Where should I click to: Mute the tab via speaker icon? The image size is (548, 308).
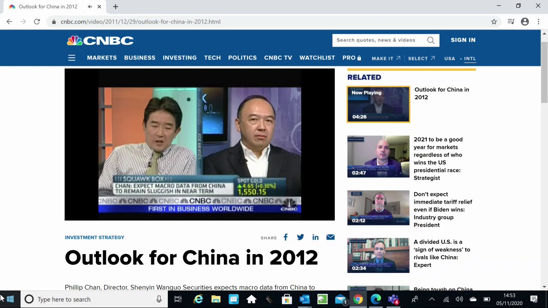pyautogui.click(x=90, y=7)
